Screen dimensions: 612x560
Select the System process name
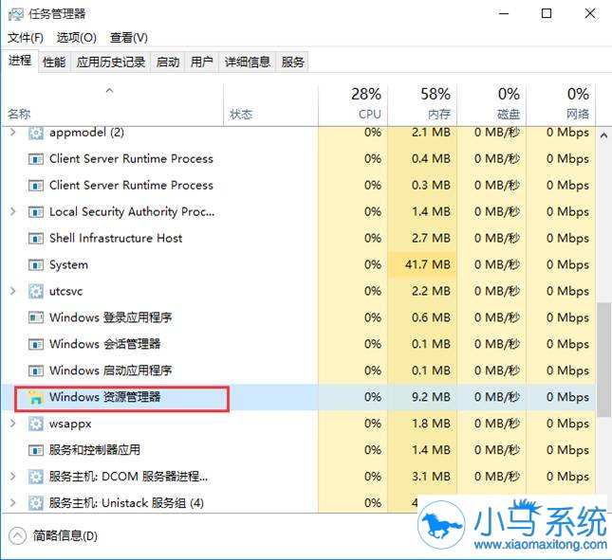68,265
